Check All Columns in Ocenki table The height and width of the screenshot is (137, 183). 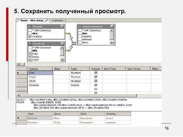pos(30,30)
